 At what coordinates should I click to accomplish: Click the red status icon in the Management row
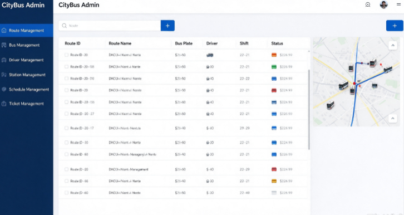[274, 169]
